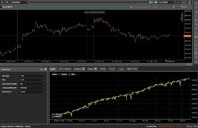Open the Positions tab
The image size is (198, 128).
click(79, 69)
